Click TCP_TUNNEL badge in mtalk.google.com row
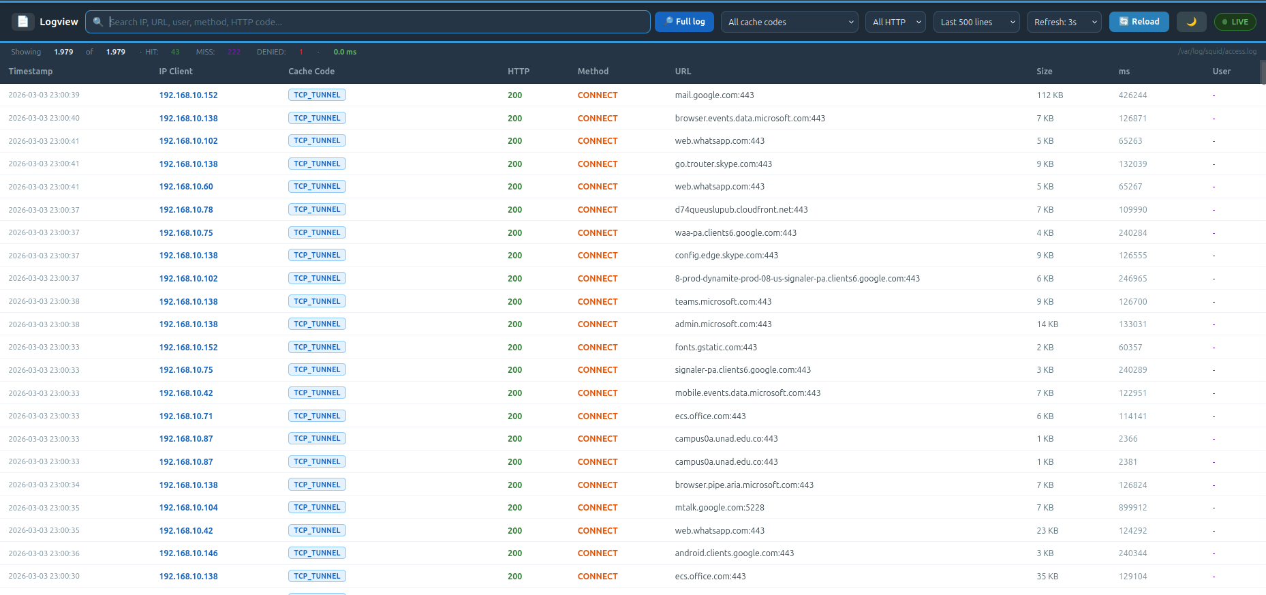The image size is (1266, 595). click(x=317, y=508)
